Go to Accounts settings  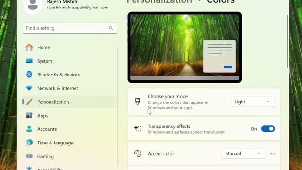click(x=70, y=129)
